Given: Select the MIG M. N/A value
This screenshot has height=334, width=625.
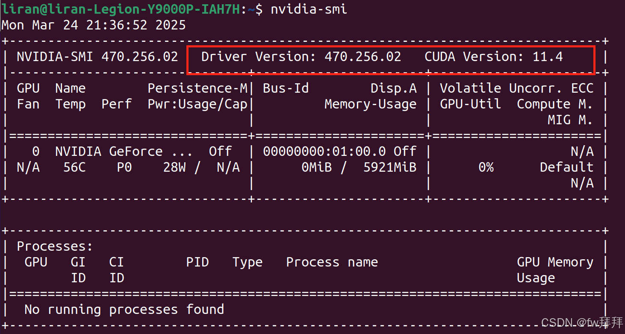Looking at the screenshot, I should pyautogui.click(x=582, y=183).
